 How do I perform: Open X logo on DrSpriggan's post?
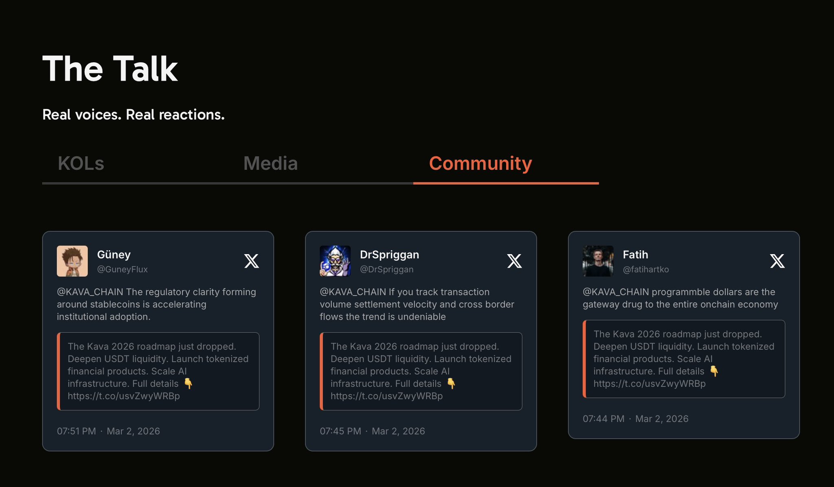tap(514, 261)
